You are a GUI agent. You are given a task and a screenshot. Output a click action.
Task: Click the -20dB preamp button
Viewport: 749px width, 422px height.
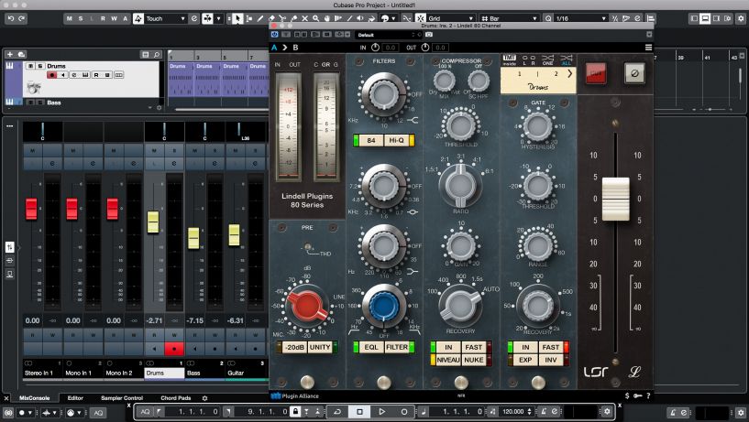(294, 347)
